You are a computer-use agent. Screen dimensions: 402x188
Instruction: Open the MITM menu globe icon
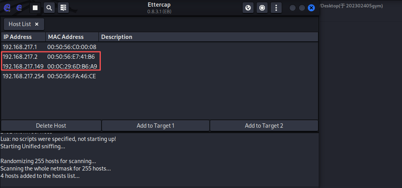point(248,7)
